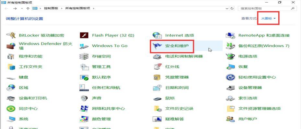
Task: Click the 凭据管理器 safe icon
Action: (x=157, y=77)
